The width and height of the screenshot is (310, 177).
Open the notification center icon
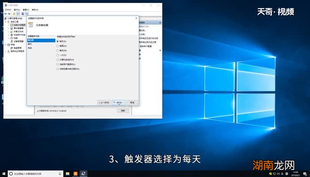(305, 173)
